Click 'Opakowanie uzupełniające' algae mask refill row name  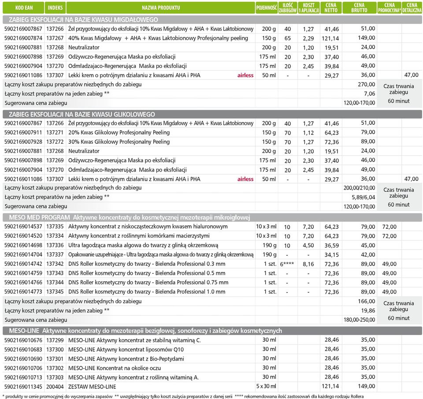pos(161,254)
